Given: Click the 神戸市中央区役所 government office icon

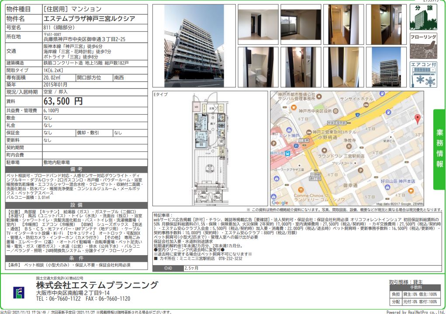Looking at the screenshot, I should click(335, 111).
